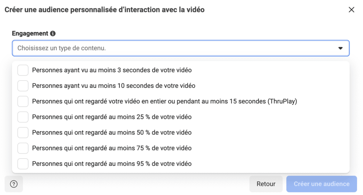Close the video audience dialog with X

351,10
